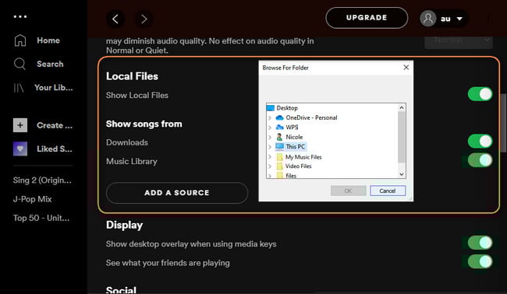Viewport: 507px width, 294px height.
Task: Click the My Music Files folder icon
Action: tap(280, 157)
